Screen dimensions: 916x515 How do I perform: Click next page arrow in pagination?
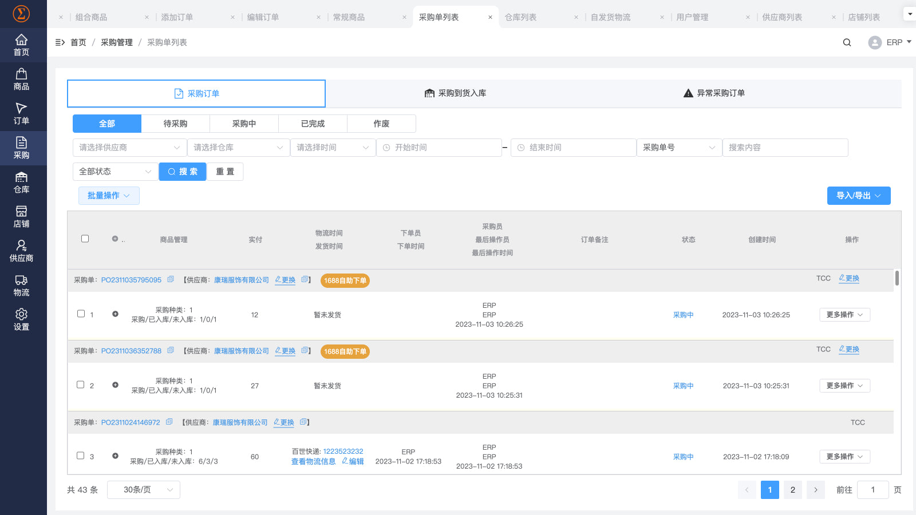(x=816, y=490)
